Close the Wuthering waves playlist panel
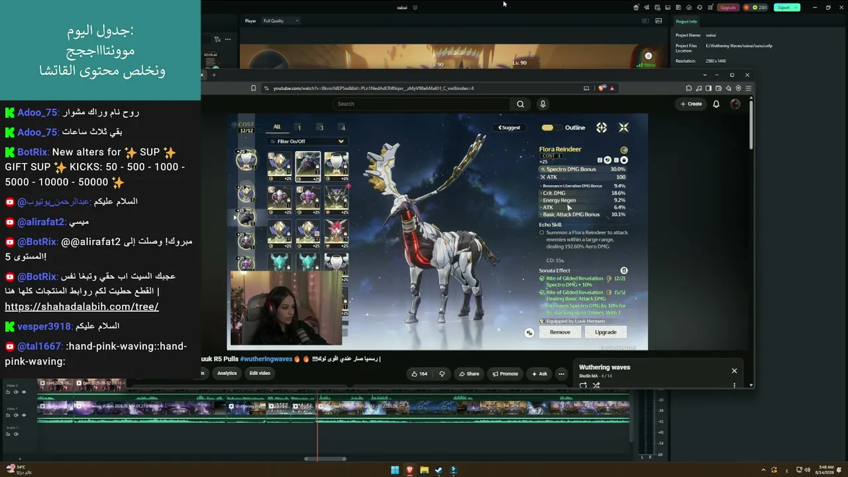 734,371
